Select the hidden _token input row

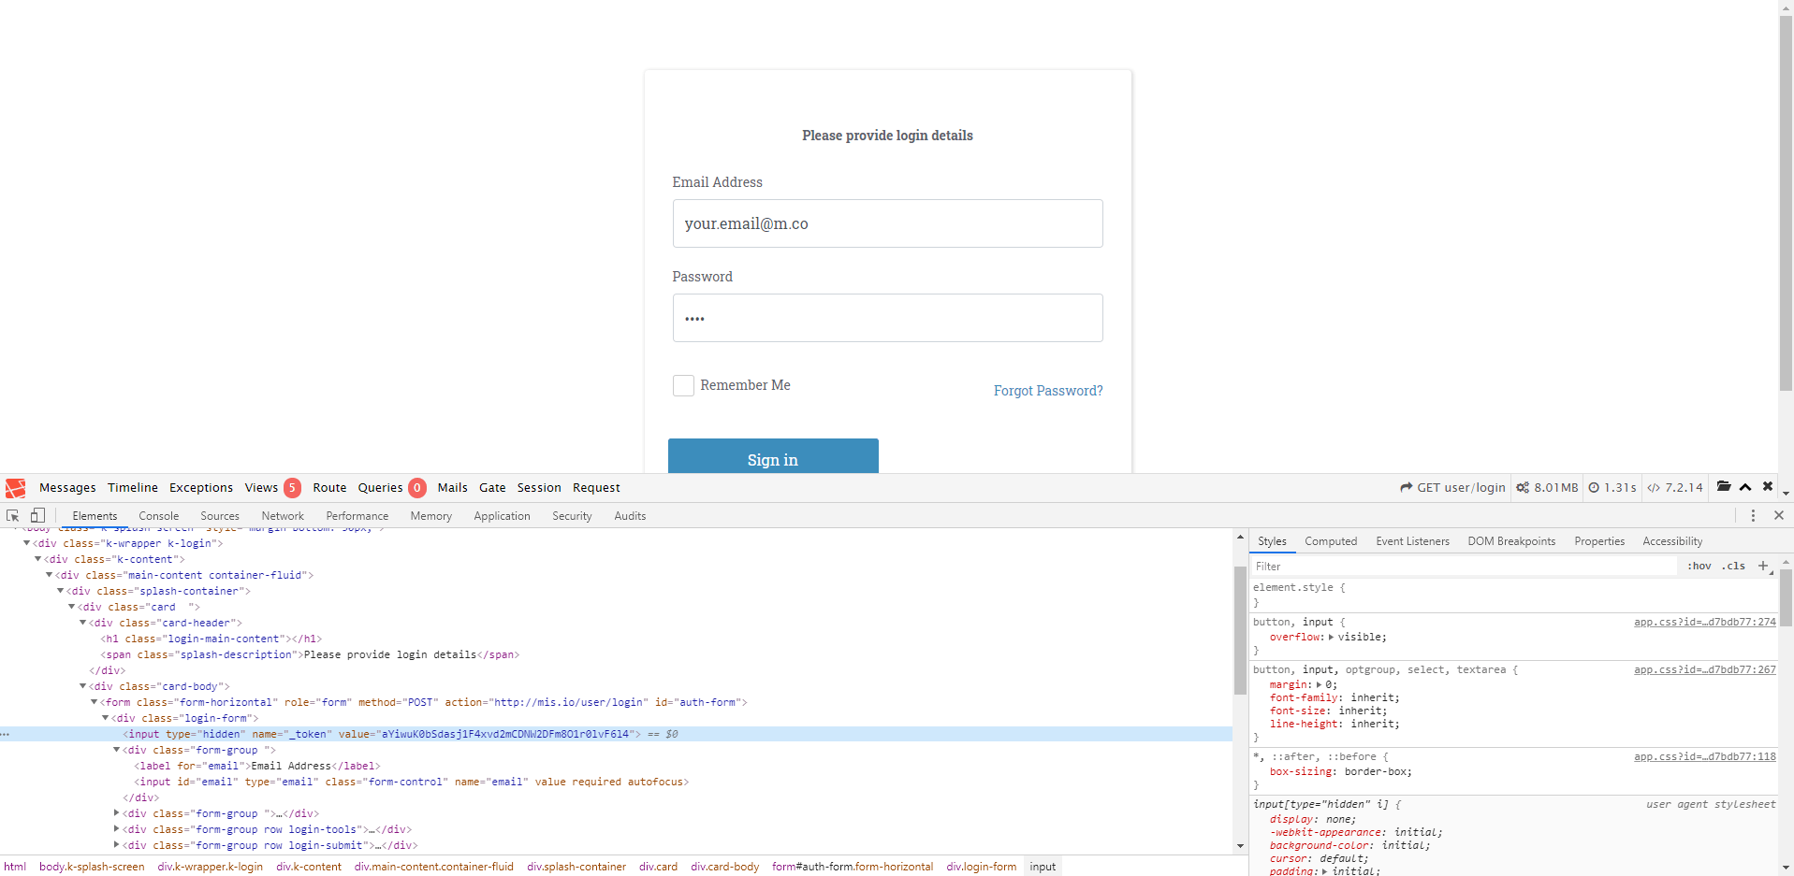[616, 734]
